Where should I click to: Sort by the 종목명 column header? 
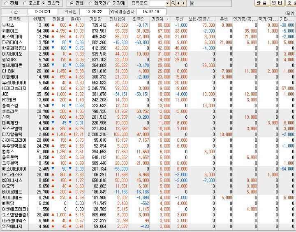pos(15,19)
